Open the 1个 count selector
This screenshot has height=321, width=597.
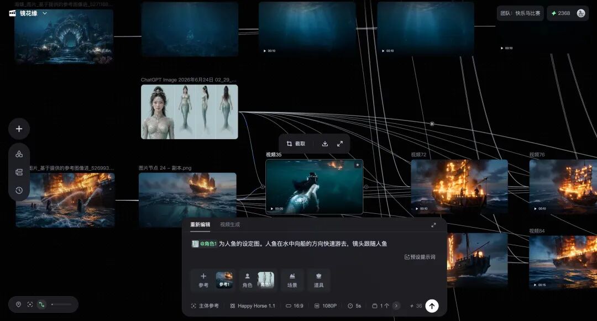coord(381,306)
